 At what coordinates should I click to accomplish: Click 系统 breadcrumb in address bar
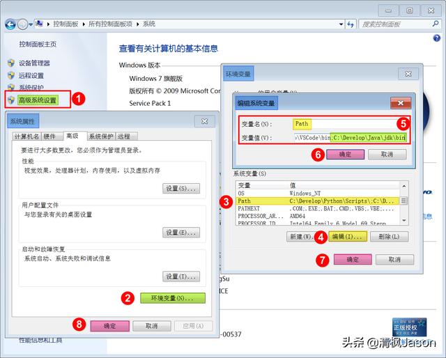148,24
